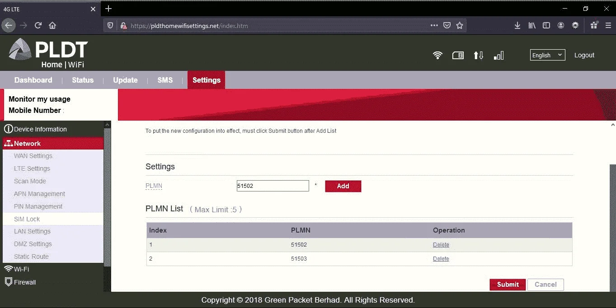Open a new browser tab with plus
616x308 pixels.
pos(108,9)
